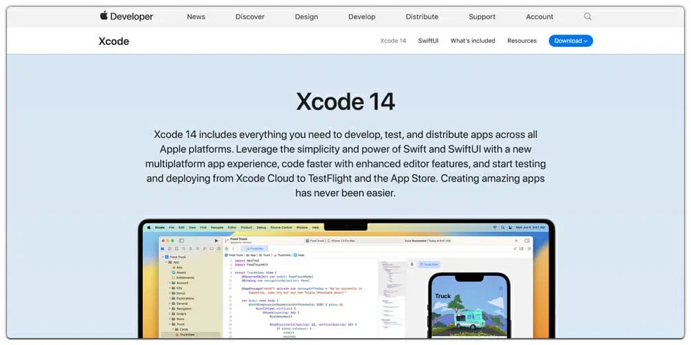The height and width of the screenshot is (345, 691).
Task: Open the Develop menu item
Action: click(x=362, y=17)
